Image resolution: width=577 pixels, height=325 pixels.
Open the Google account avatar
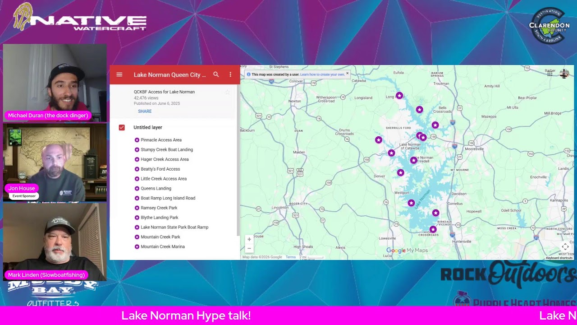click(564, 74)
